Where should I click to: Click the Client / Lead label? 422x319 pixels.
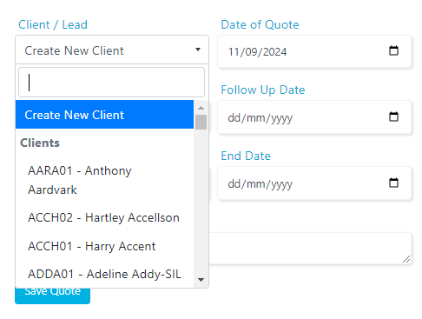coord(53,24)
